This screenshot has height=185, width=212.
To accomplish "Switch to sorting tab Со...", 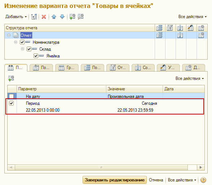I will click(x=143, y=68).
